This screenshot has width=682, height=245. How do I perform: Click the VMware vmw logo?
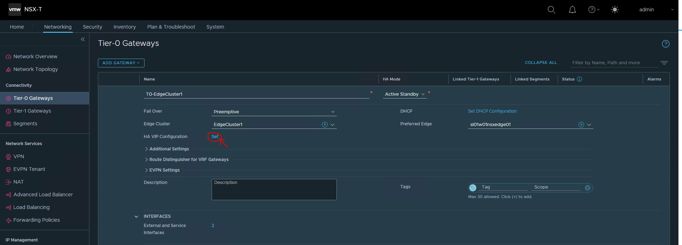click(x=15, y=10)
